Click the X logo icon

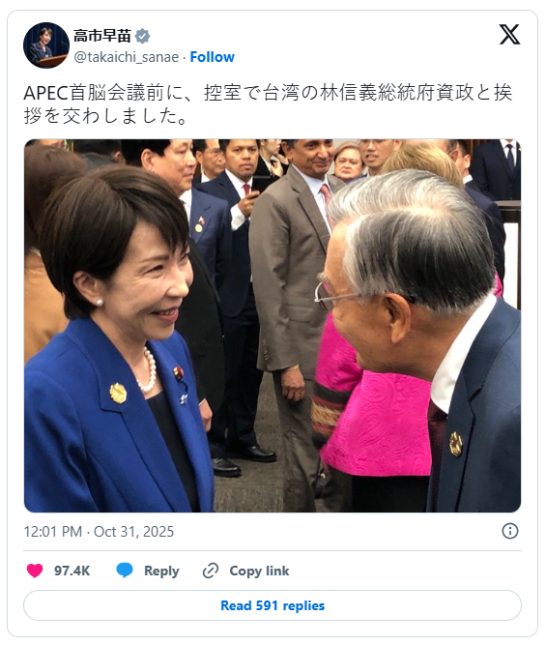509,34
